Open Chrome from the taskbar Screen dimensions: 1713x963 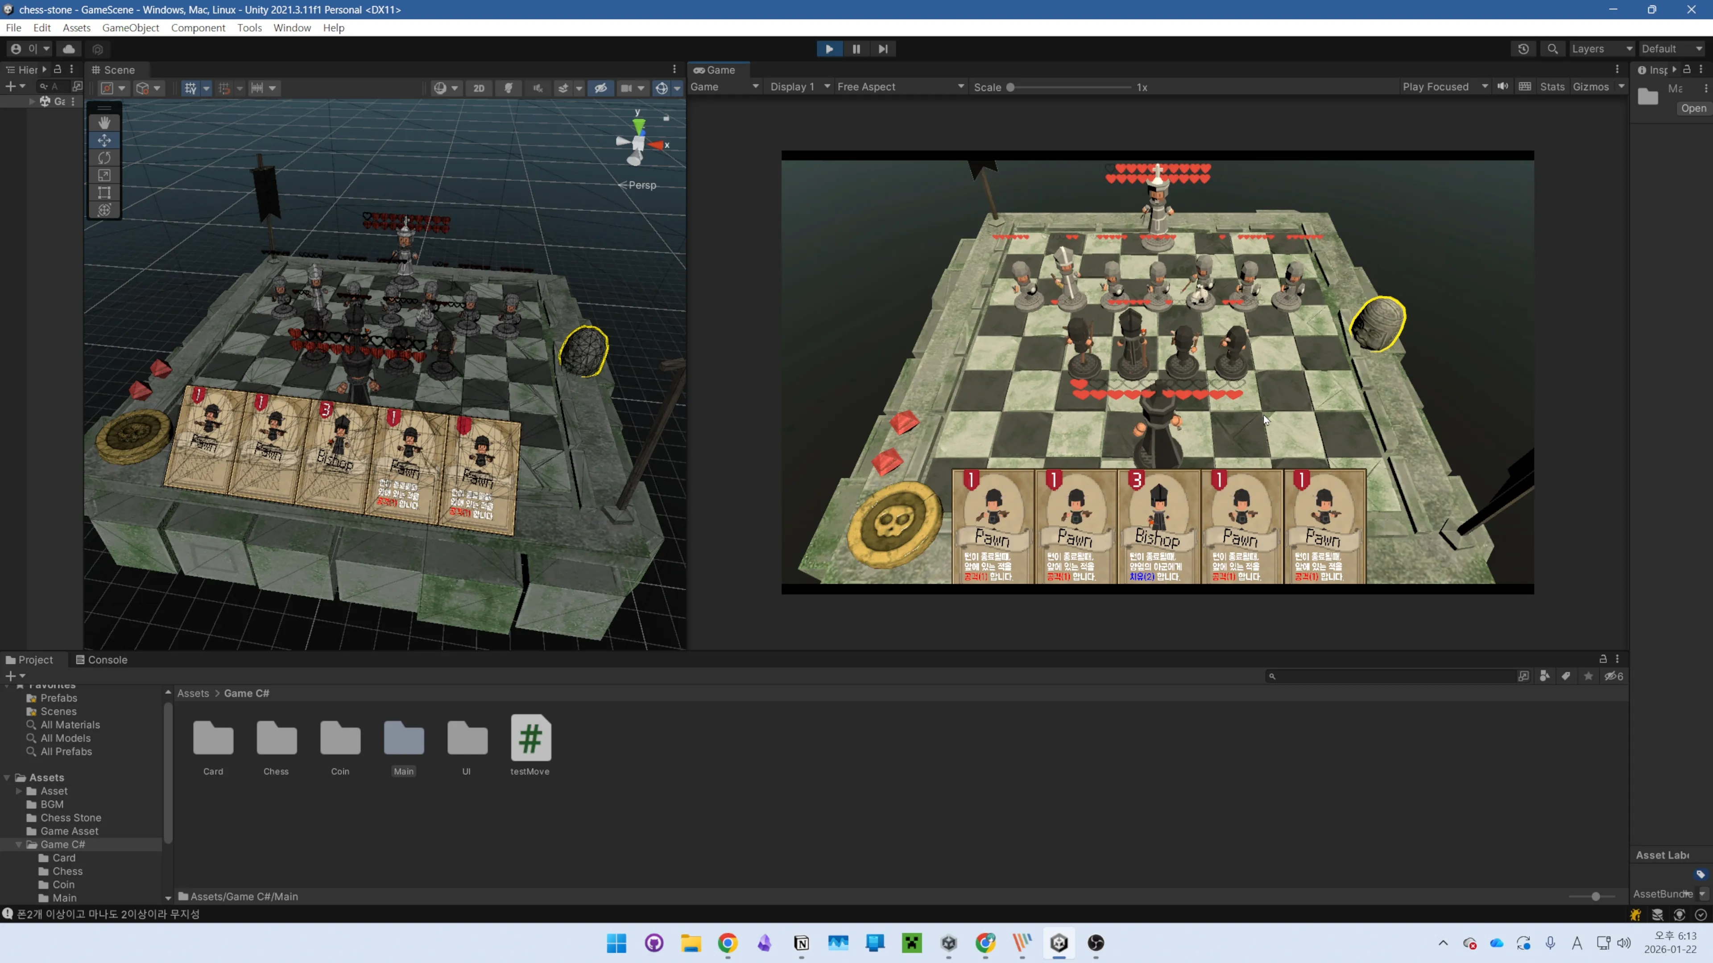(x=728, y=943)
